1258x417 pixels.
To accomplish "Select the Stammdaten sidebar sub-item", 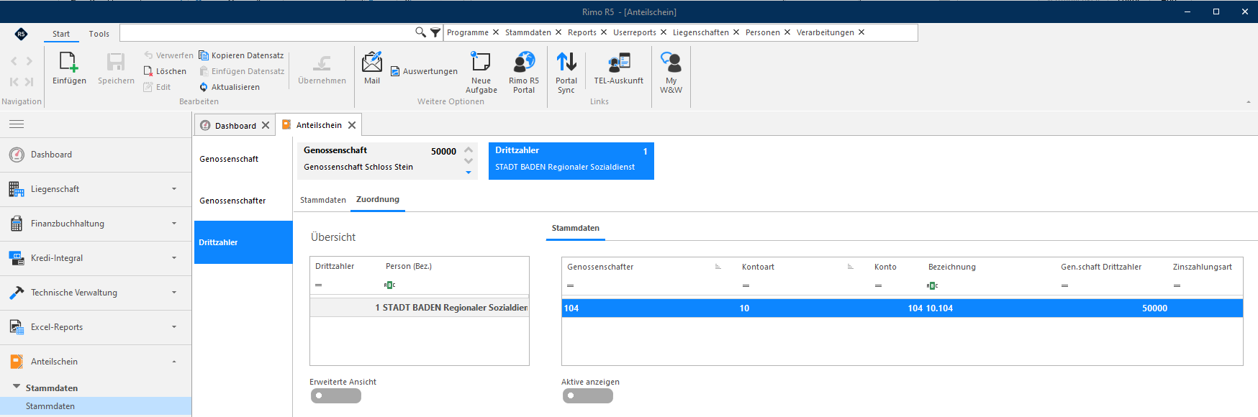I will point(96,406).
